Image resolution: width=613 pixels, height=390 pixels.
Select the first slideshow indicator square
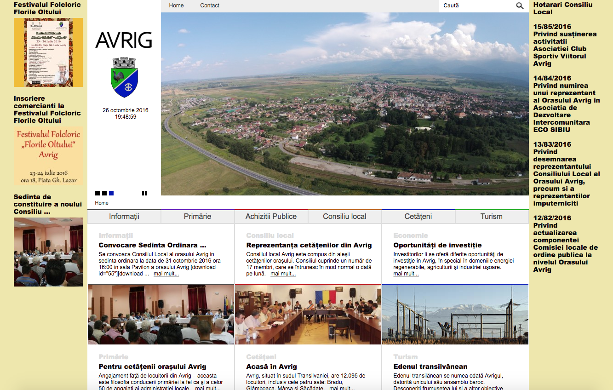tap(97, 193)
